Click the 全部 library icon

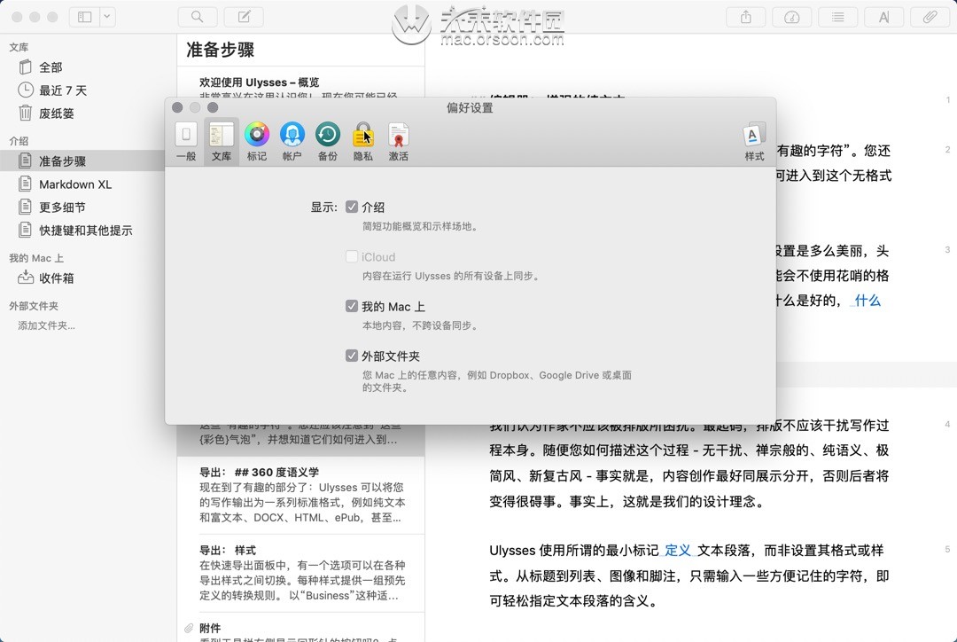[x=25, y=67]
